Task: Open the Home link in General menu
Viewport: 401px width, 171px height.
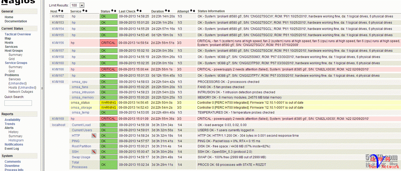Action: click(9, 17)
